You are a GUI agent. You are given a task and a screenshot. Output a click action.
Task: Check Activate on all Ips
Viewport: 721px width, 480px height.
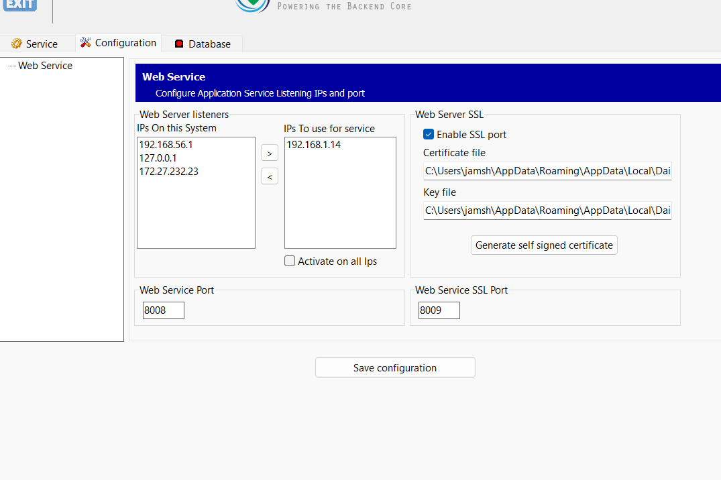(x=290, y=261)
